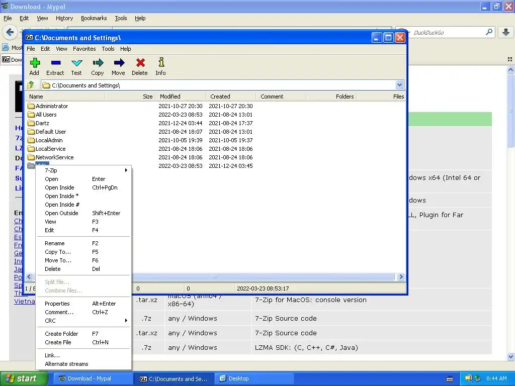
Task: Switch to Desktop taskbar button
Action: (254, 378)
